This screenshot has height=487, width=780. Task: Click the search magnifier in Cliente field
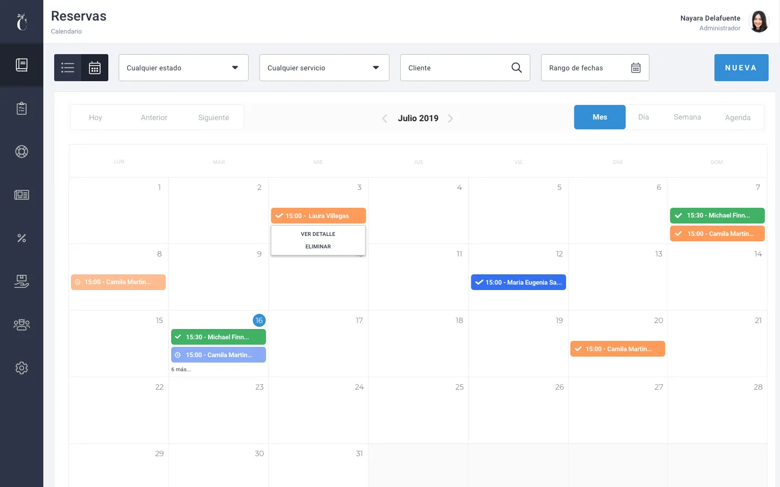tap(517, 68)
